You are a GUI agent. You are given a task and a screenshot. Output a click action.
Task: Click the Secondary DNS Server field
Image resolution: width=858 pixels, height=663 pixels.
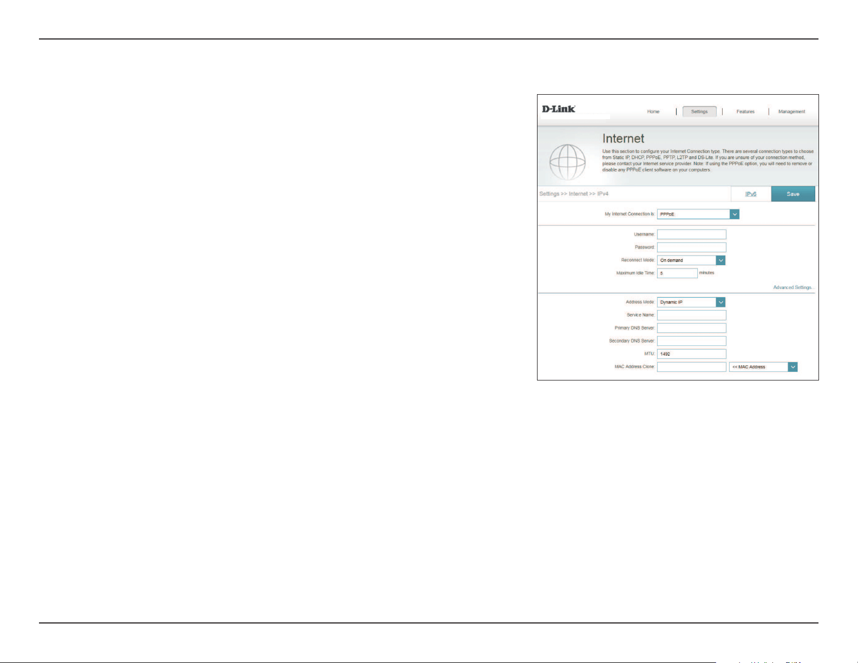tap(692, 341)
